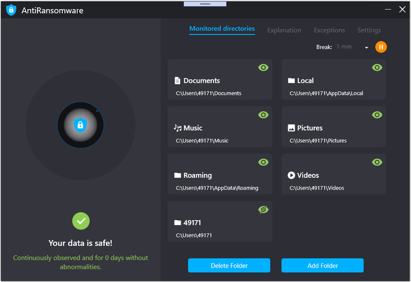Open the Settings tab
411x282 pixels.
[369, 30]
